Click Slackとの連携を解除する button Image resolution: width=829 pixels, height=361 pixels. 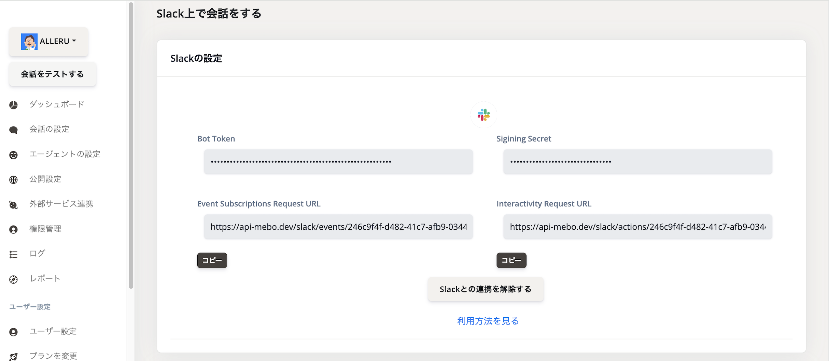pos(486,289)
